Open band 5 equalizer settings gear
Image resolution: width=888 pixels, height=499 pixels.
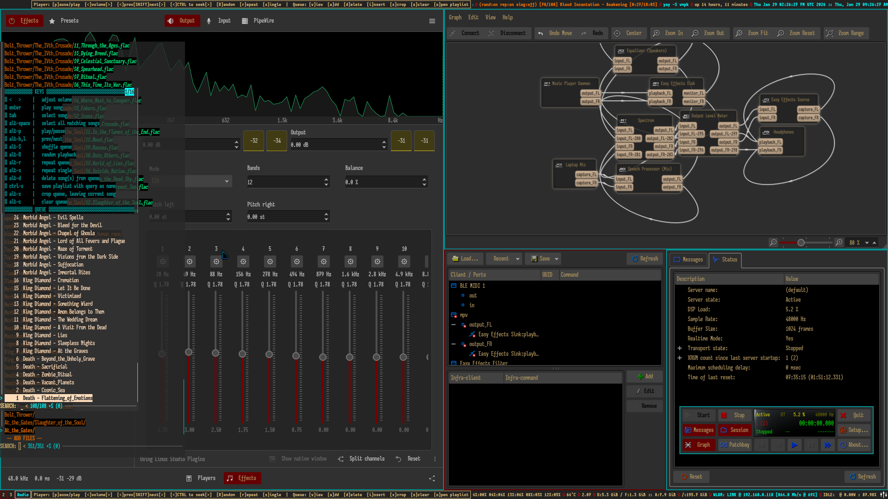[270, 262]
